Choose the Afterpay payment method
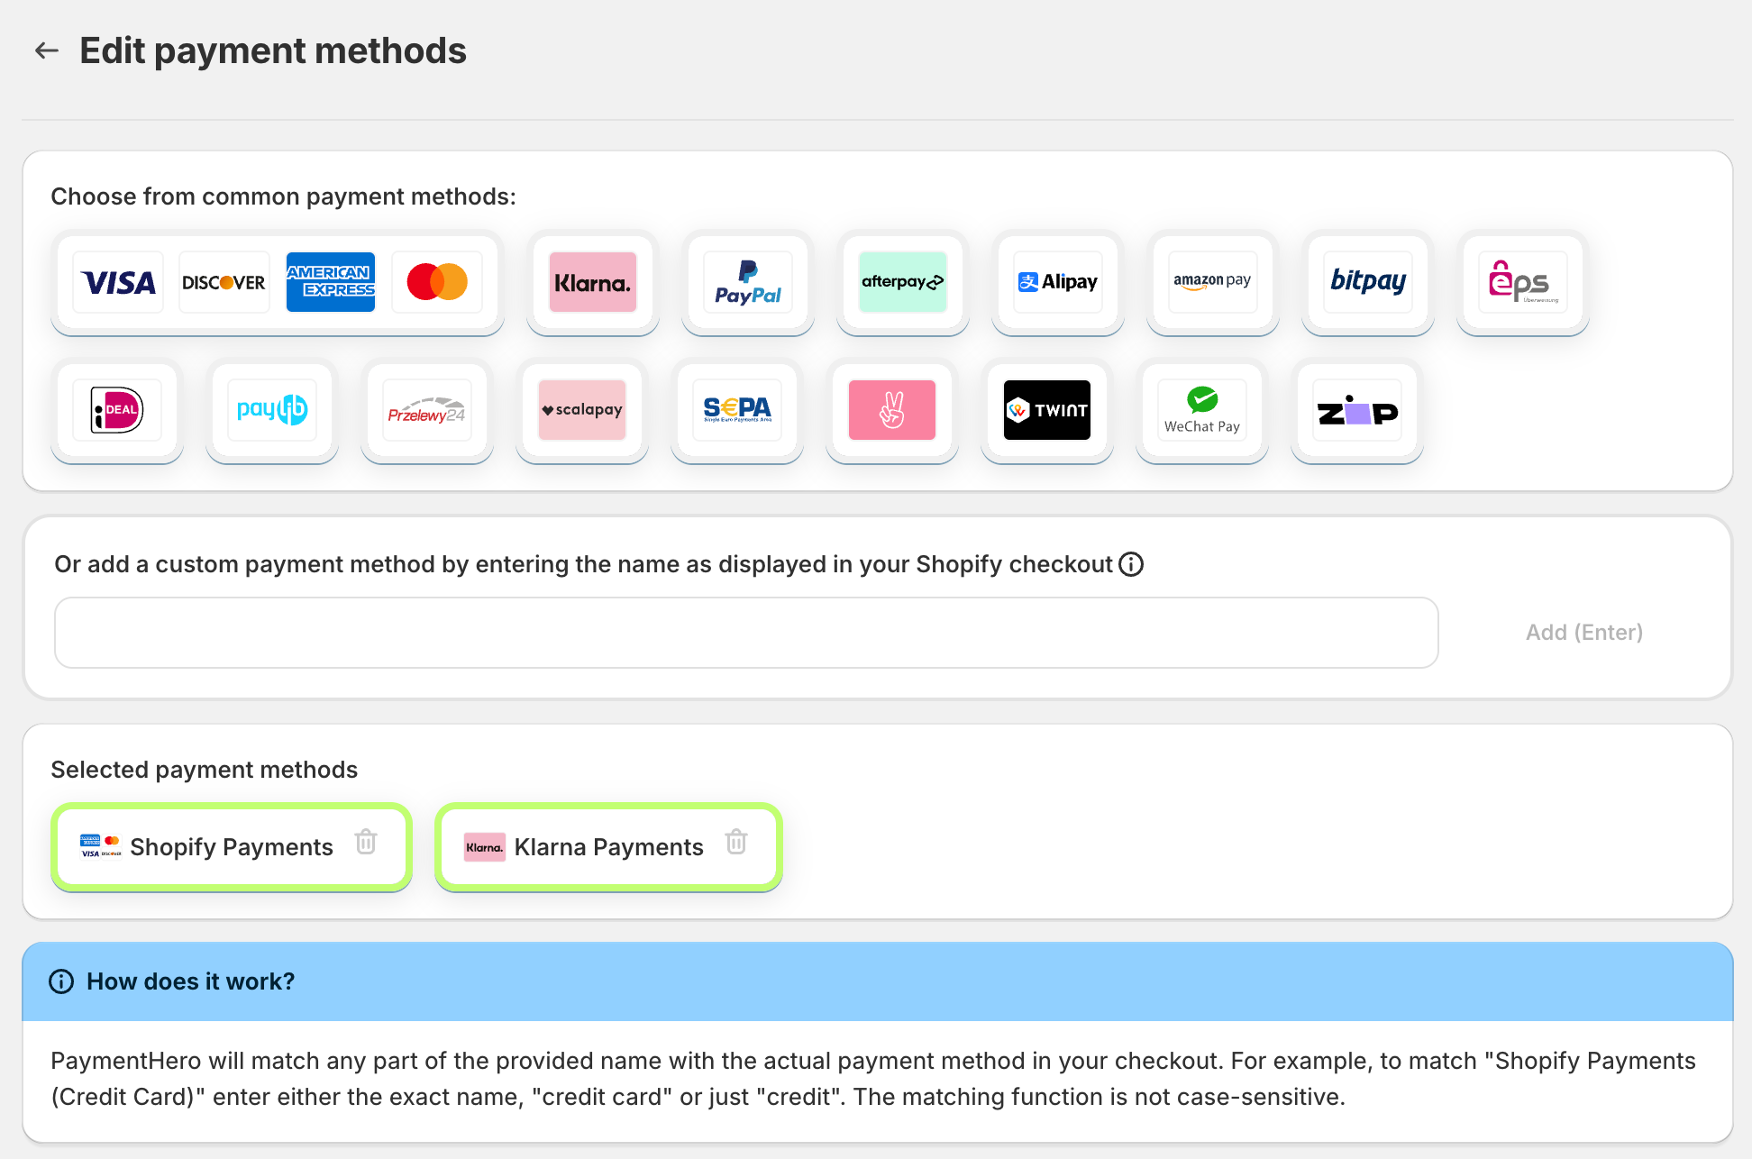The height and width of the screenshot is (1159, 1752). pyautogui.click(x=903, y=282)
